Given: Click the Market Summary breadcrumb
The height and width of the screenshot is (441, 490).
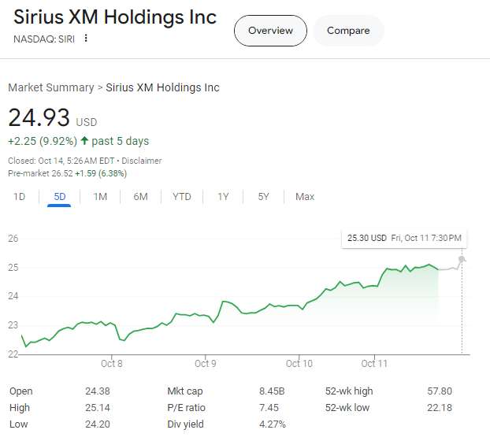Looking at the screenshot, I should 50,87.
